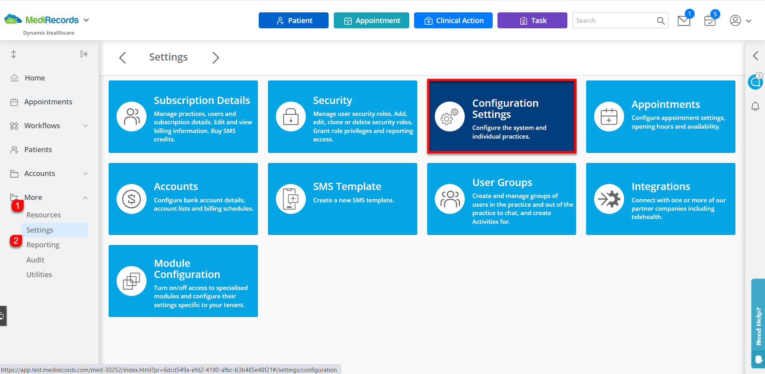The width and height of the screenshot is (765, 374).
Task: Open the Integrations tile
Action: coord(661,199)
